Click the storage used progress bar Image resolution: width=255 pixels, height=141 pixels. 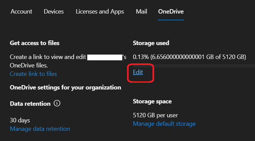(194, 65)
